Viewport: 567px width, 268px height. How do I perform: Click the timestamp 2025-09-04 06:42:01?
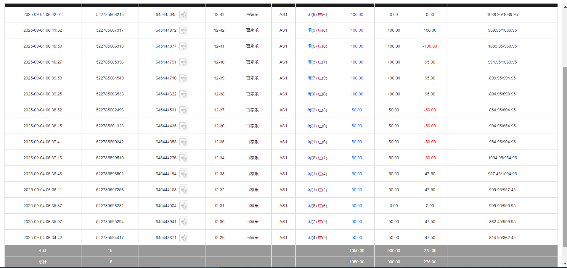click(43, 14)
